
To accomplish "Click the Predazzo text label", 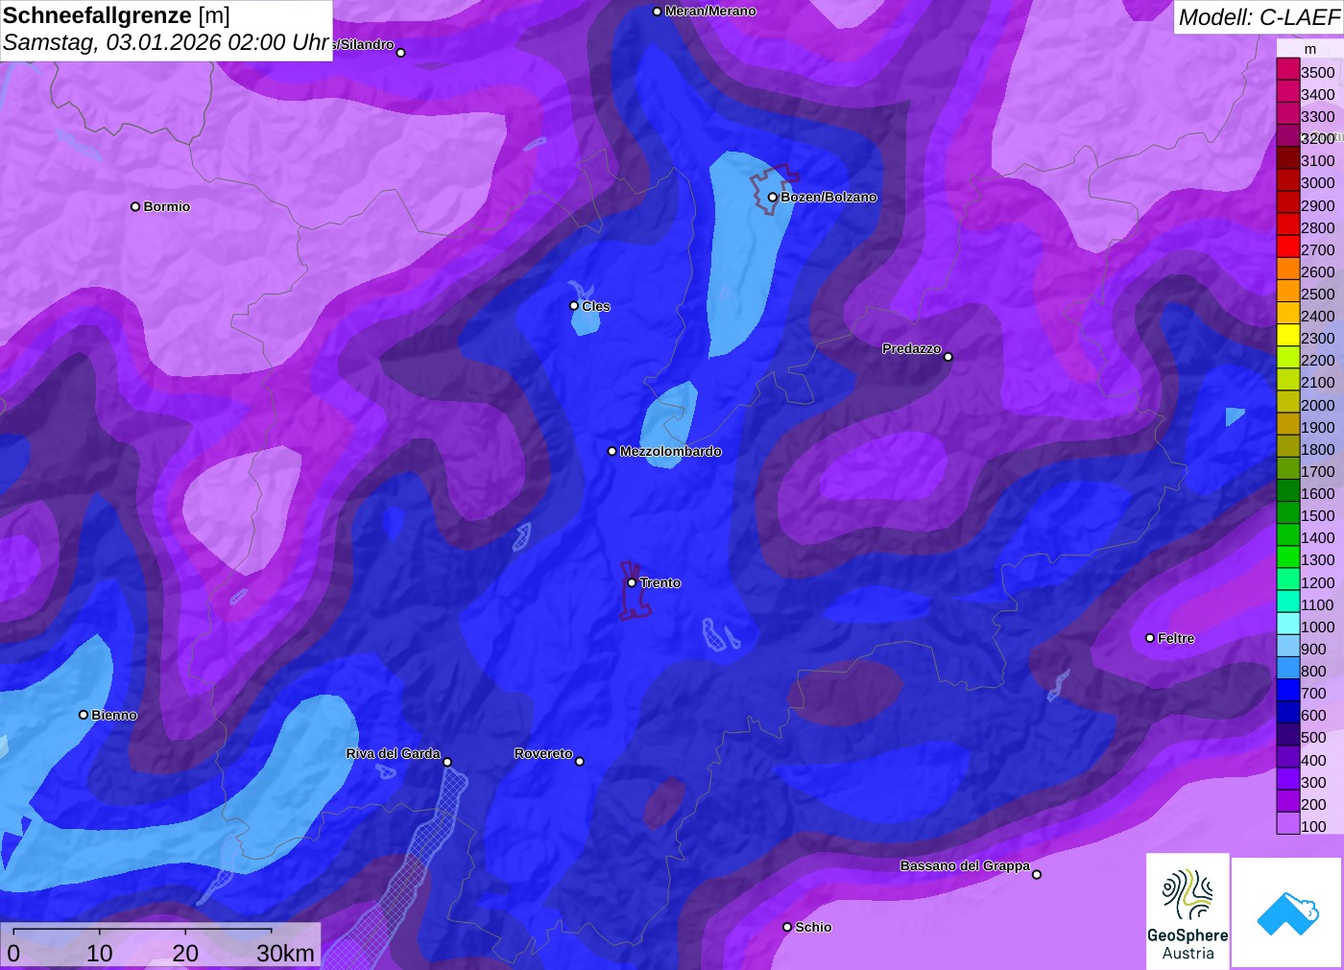I will point(912,349).
